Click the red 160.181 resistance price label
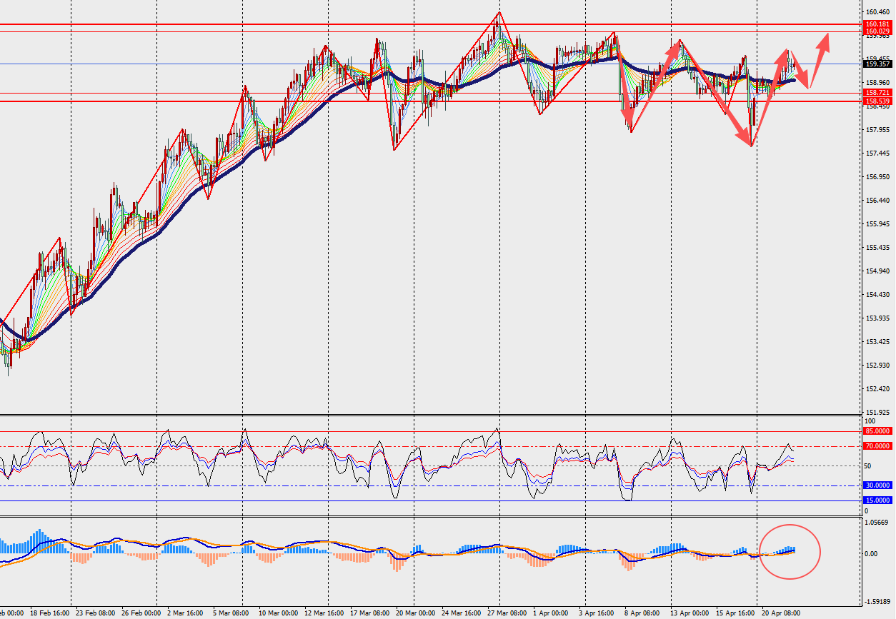The width and height of the screenshot is (896, 619). (x=877, y=24)
